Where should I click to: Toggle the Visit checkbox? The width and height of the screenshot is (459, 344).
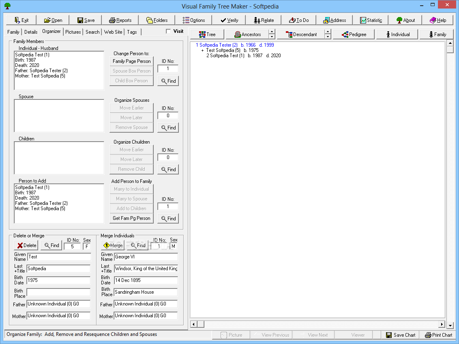pos(168,31)
